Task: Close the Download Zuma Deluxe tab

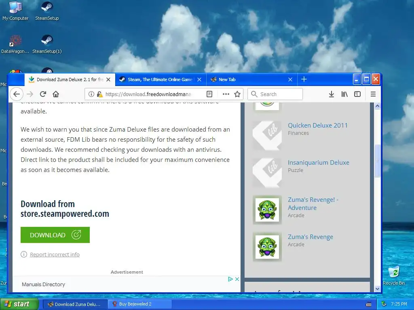Action: (x=108, y=80)
